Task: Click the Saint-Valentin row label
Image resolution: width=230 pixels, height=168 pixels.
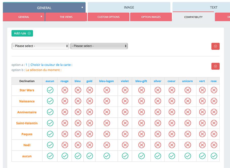Action: point(27,123)
